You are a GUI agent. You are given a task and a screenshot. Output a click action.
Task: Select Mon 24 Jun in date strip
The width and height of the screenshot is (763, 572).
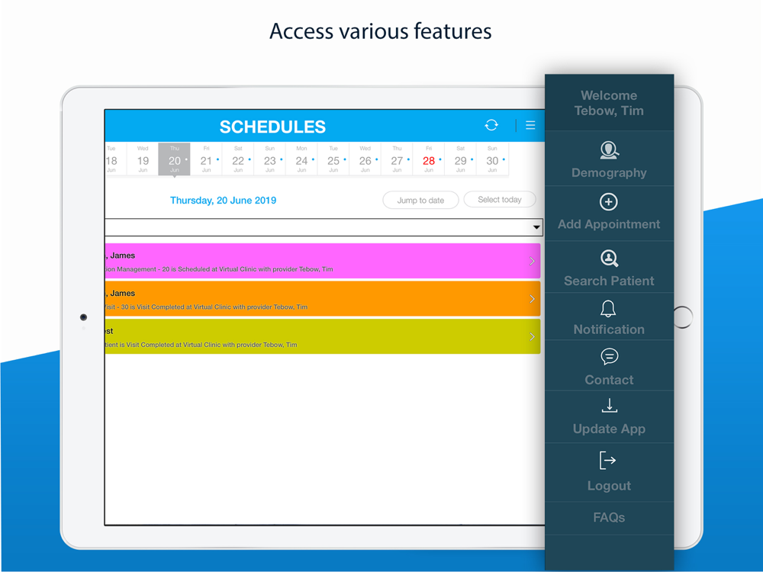tap(301, 159)
